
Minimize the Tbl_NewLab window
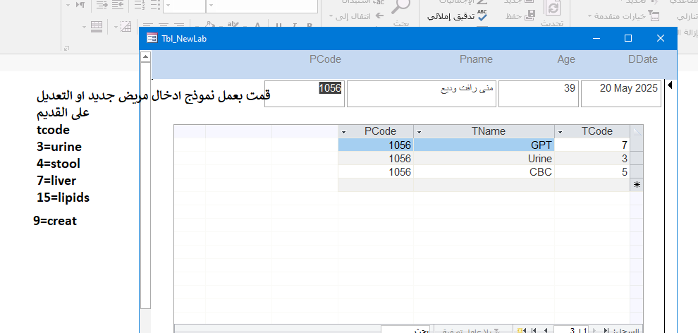click(596, 38)
